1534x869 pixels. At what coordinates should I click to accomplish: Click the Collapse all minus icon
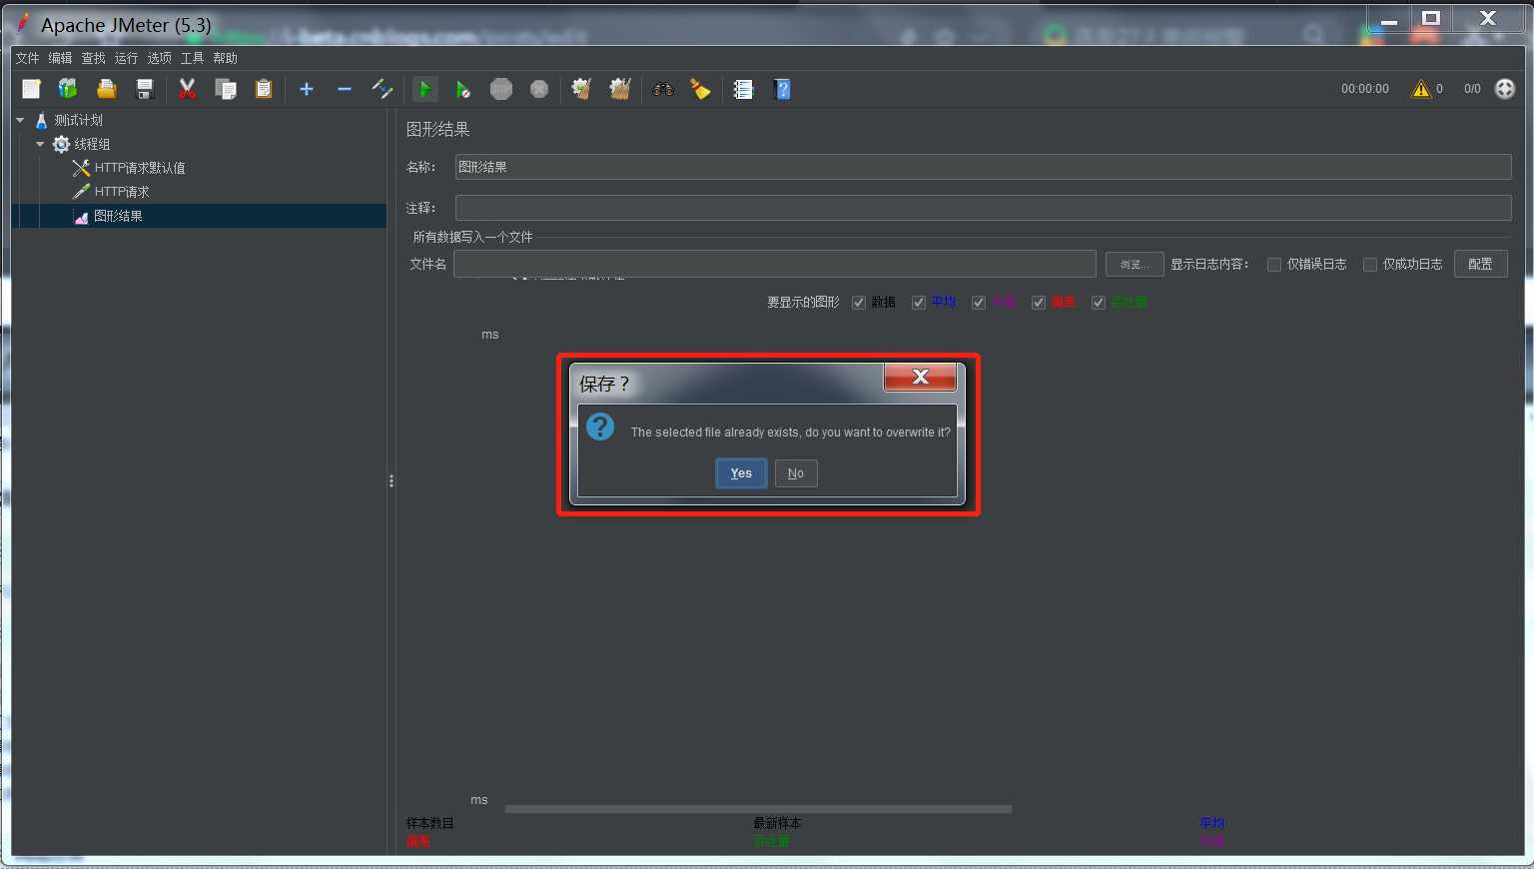point(345,89)
